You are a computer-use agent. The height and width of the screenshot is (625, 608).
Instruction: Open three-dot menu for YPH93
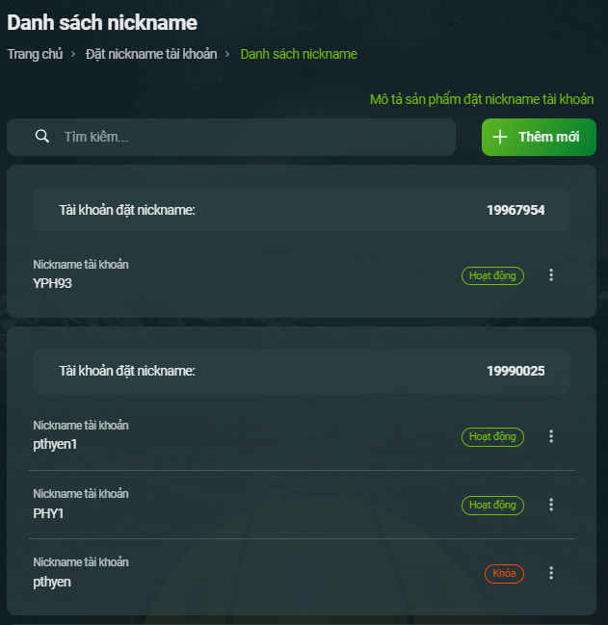(551, 275)
